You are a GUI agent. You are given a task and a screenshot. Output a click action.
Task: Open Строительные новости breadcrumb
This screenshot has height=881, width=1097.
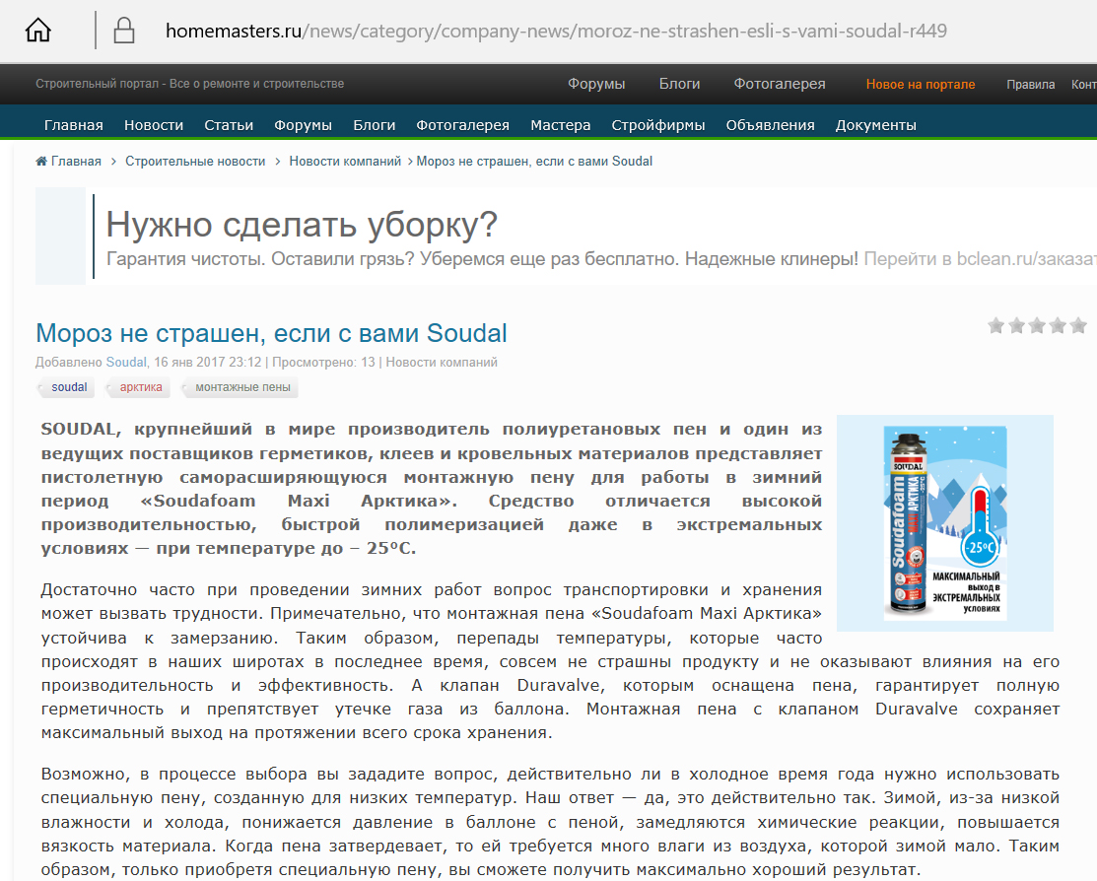click(195, 161)
